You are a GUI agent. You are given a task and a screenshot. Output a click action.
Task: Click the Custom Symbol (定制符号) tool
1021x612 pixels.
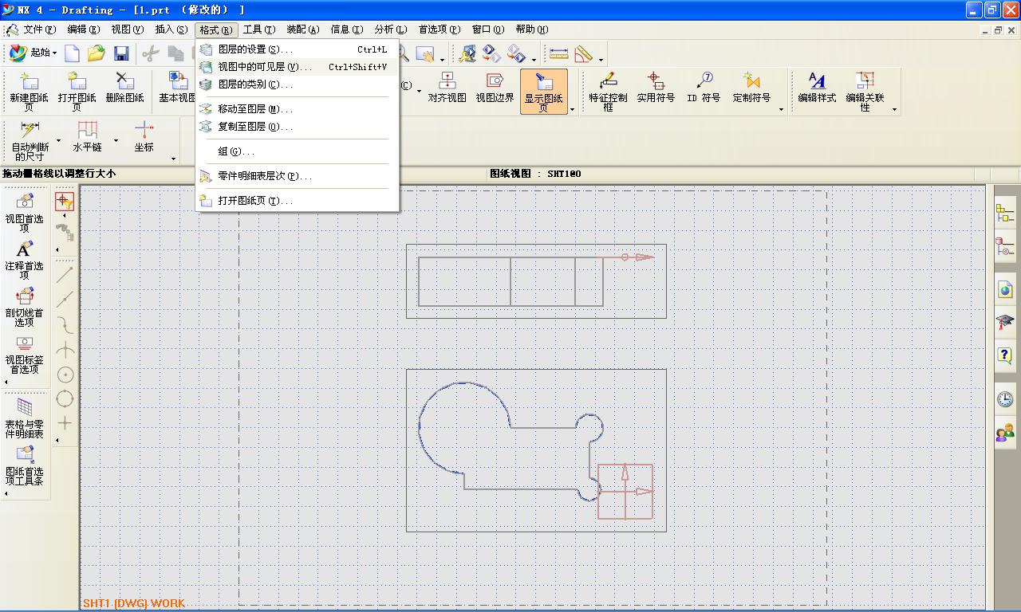point(751,88)
